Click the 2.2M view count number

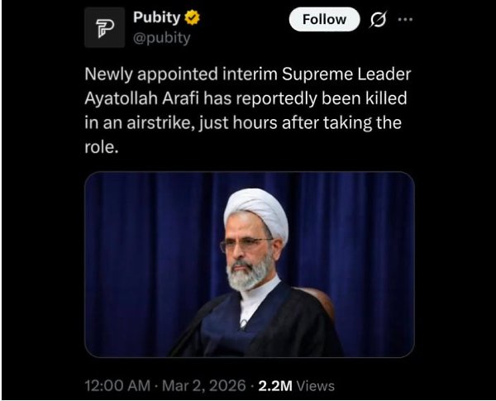pos(275,385)
